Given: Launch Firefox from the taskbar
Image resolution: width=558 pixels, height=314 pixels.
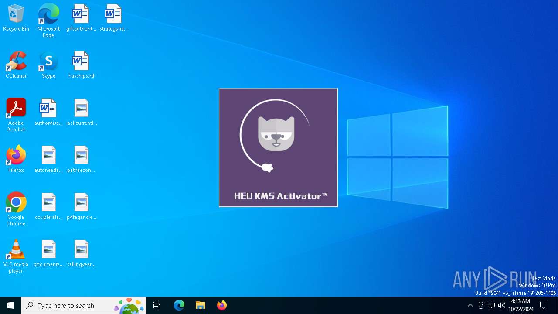Looking at the screenshot, I should click(x=222, y=305).
